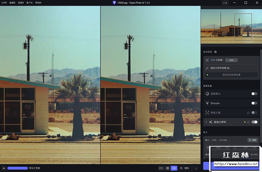Viewport: 262px width, 172px height.
Task: Click the 裁剪 crop button
Action: pyautogui.click(x=252, y=140)
